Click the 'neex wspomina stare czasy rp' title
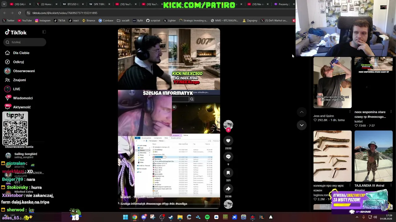Image resolution: width=396 pixels, height=222 pixels. click(370, 114)
